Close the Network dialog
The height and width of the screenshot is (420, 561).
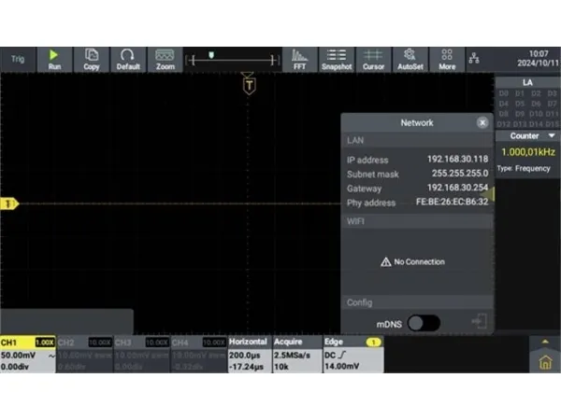click(482, 122)
